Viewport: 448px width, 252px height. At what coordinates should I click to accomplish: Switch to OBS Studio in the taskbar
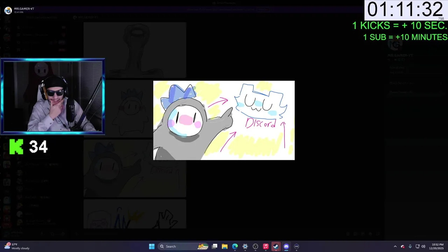coord(255,246)
